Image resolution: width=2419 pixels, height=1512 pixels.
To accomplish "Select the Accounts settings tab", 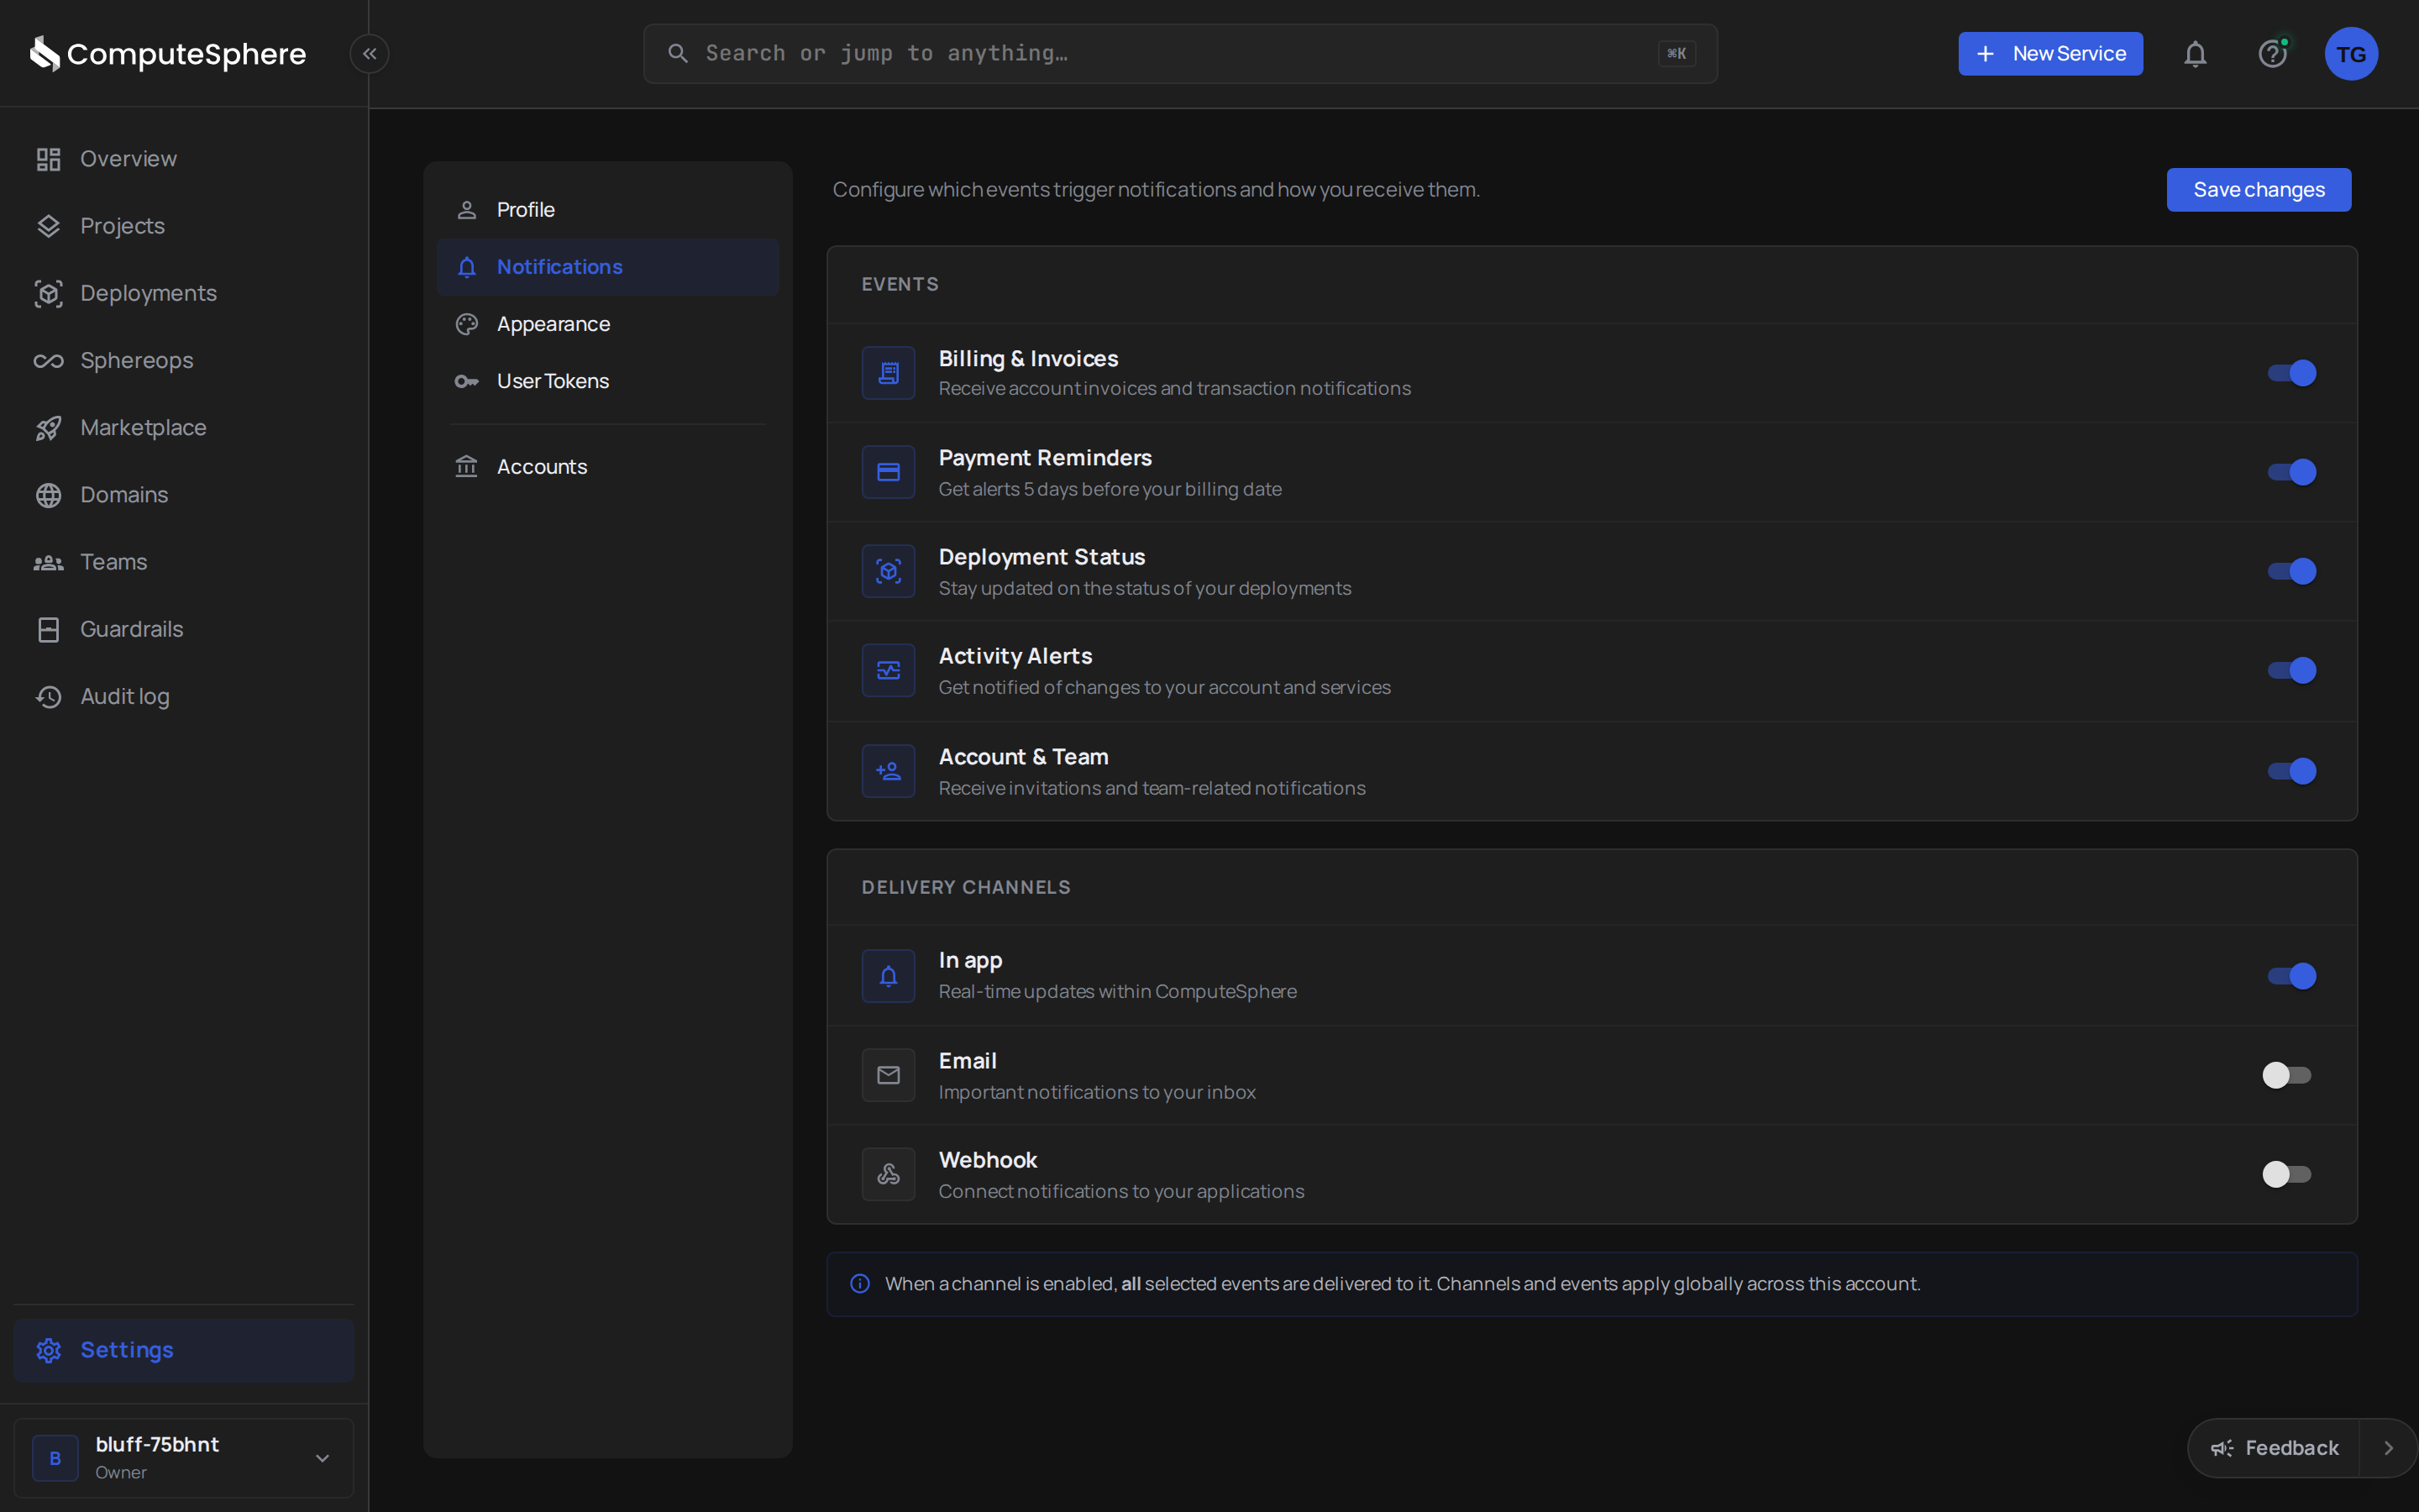I will tap(608, 467).
